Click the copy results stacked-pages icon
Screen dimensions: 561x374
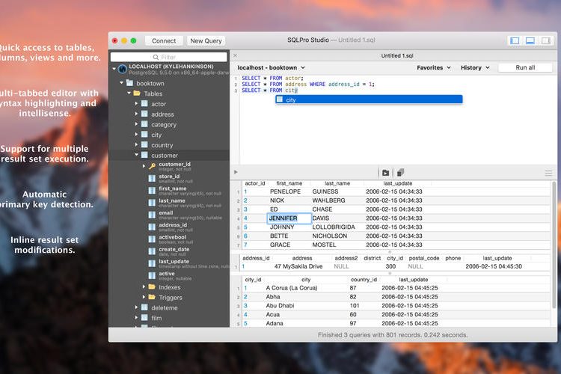401,173
